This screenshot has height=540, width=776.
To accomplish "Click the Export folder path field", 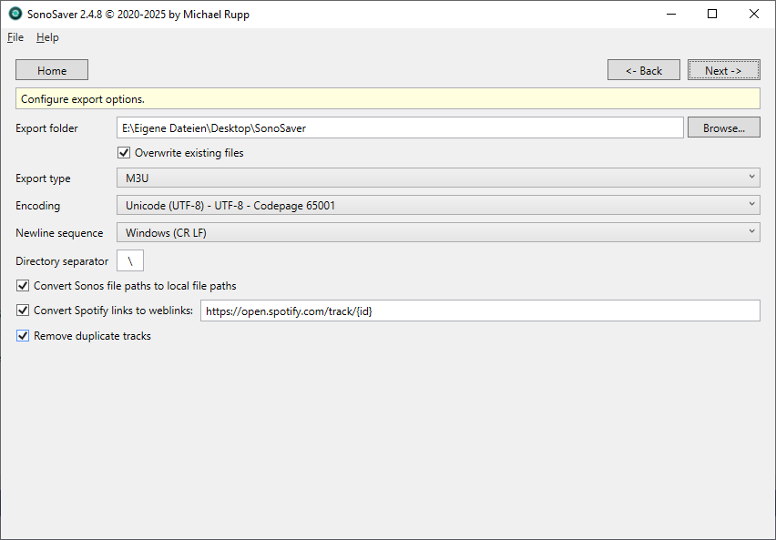I will [x=401, y=127].
